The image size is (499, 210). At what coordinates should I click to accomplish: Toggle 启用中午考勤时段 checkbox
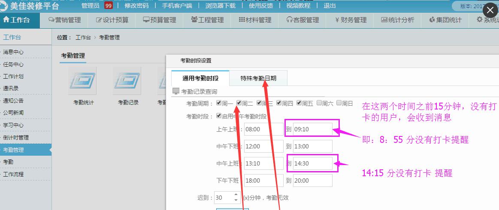(x=219, y=116)
